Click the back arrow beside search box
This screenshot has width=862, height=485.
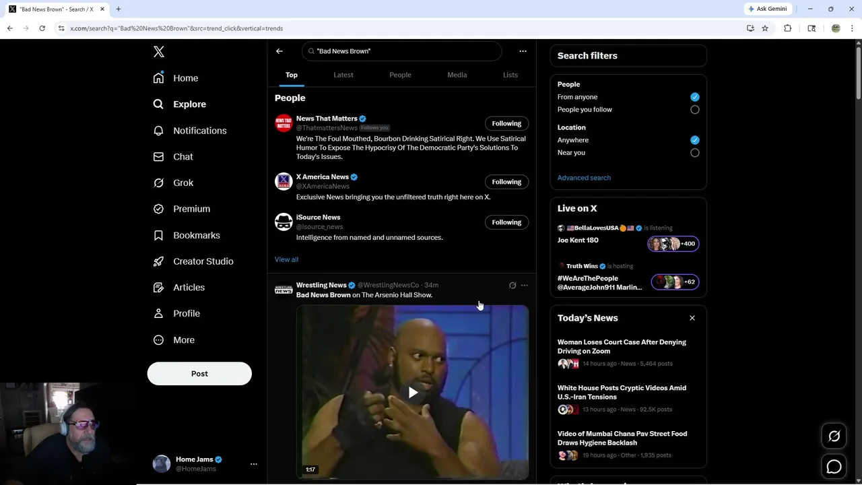click(279, 51)
